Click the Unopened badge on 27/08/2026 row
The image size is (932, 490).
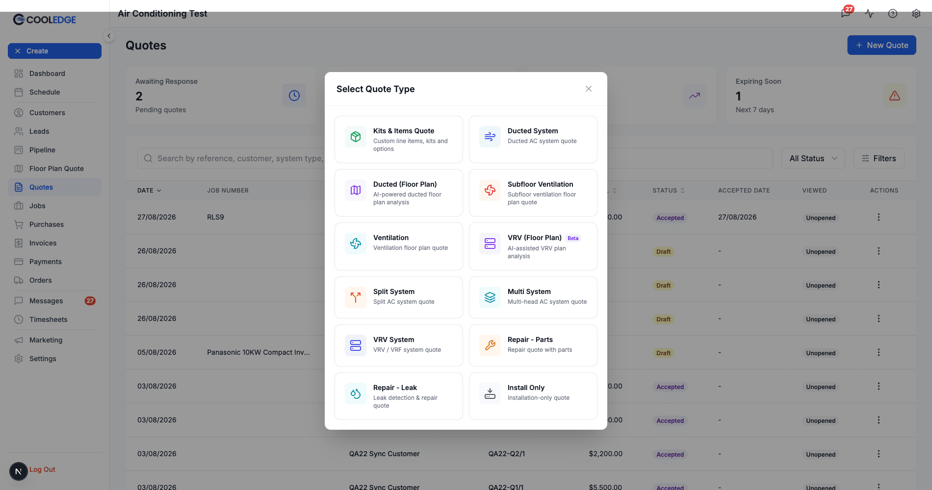tap(821, 218)
